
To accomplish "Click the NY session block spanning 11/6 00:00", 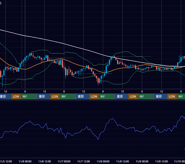I will click(x=28, y=96).
